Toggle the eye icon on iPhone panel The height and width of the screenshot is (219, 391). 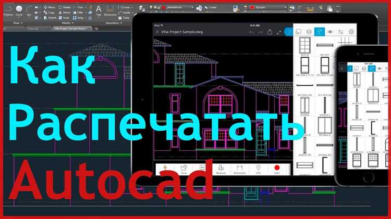pyautogui.click(x=380, y=69)
